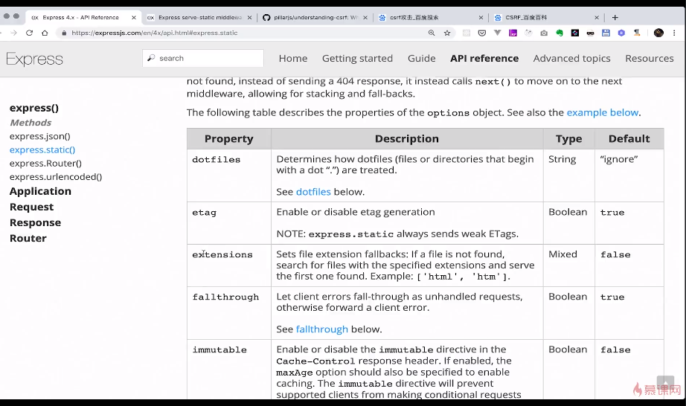Screen dimensions: 686x406
Task: Switch to Express serve-static middleware tab
Action: 200,18
